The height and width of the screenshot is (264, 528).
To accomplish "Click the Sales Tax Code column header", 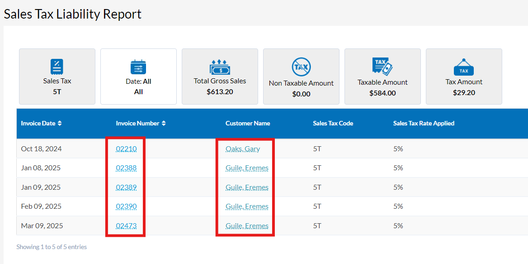I will 333,123.
